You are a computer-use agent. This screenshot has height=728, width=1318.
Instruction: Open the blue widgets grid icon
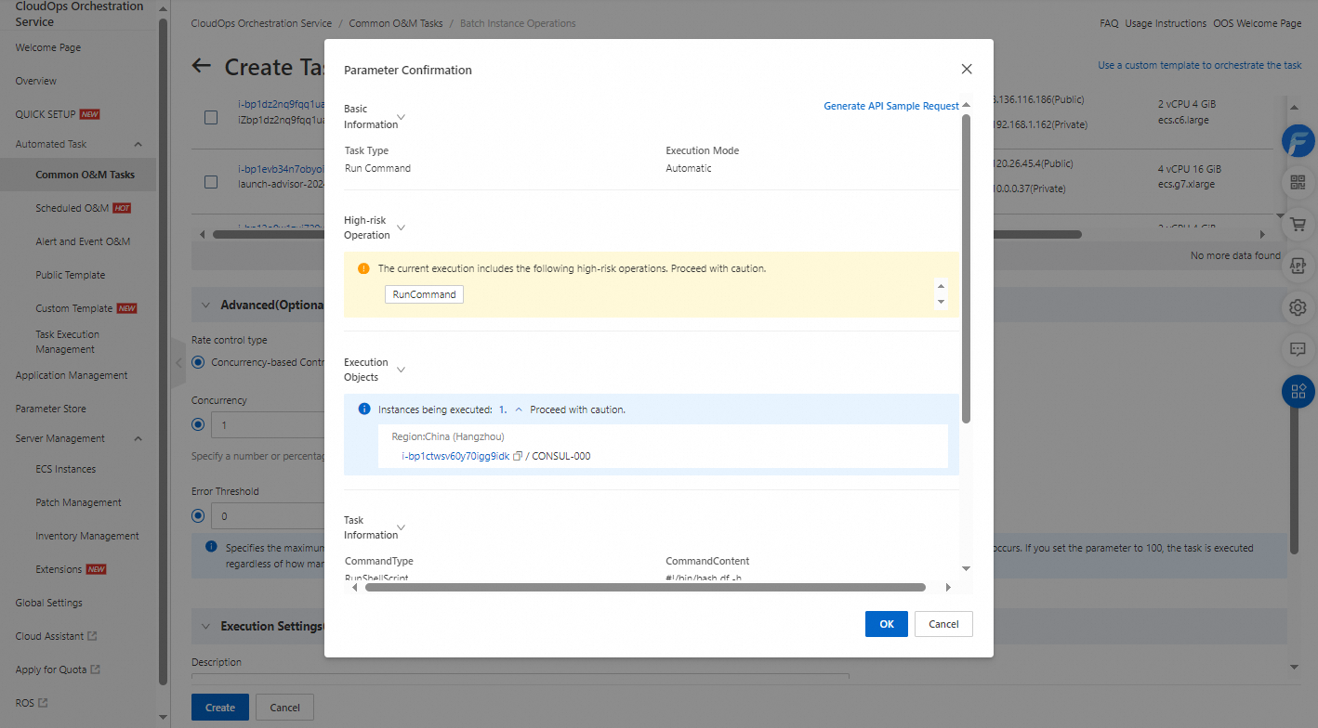1298,391
